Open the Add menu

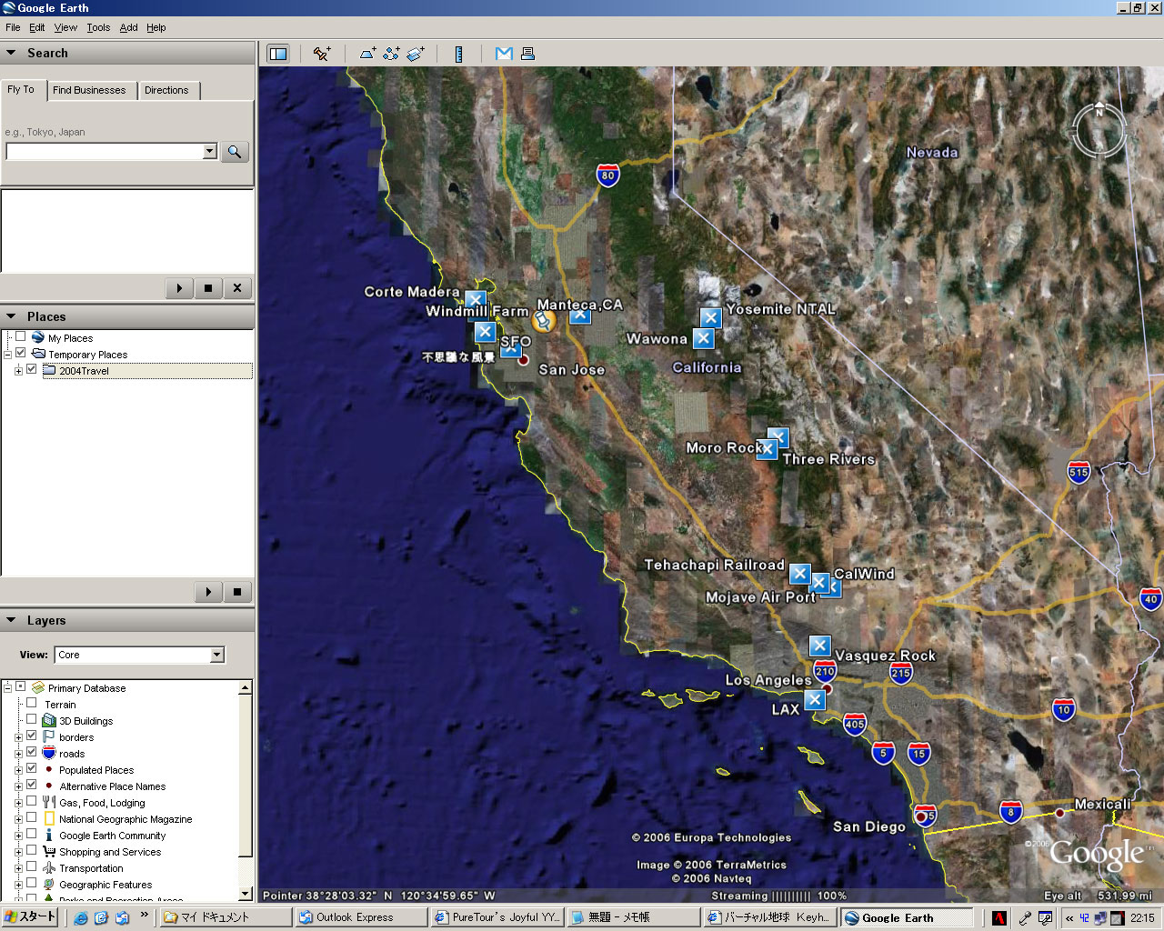point(129,27)
